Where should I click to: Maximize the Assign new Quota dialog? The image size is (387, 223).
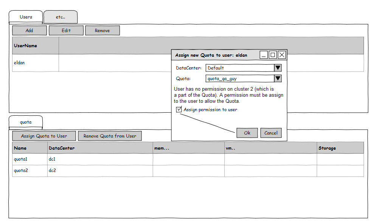tap(273, 55)
